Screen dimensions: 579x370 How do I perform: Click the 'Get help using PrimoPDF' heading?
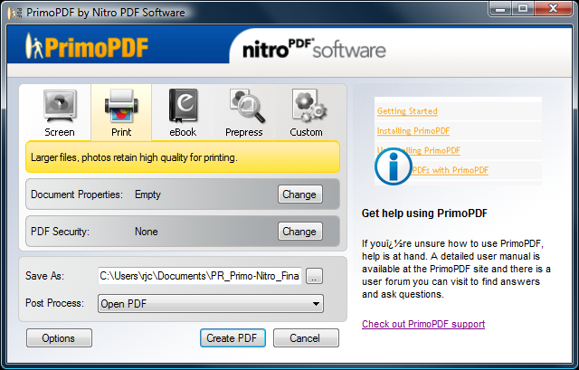click(x=424, y=213)
